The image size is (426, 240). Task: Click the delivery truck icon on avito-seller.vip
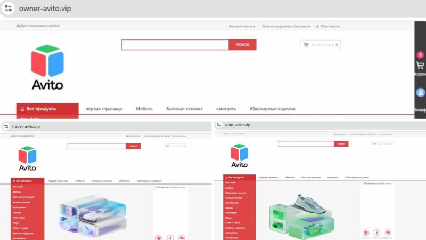coord(388,233)
